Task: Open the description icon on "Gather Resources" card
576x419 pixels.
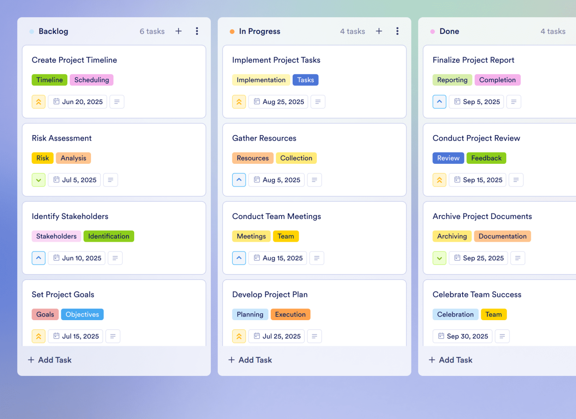Action: tap(314, 180)
